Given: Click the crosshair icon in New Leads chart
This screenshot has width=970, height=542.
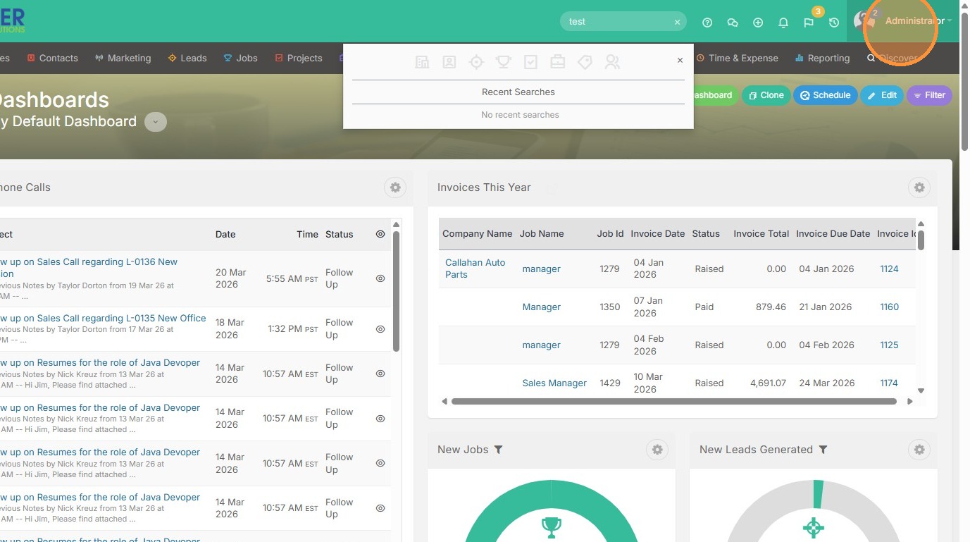Looking at the screenshot, I should click(x=814, y=527).
